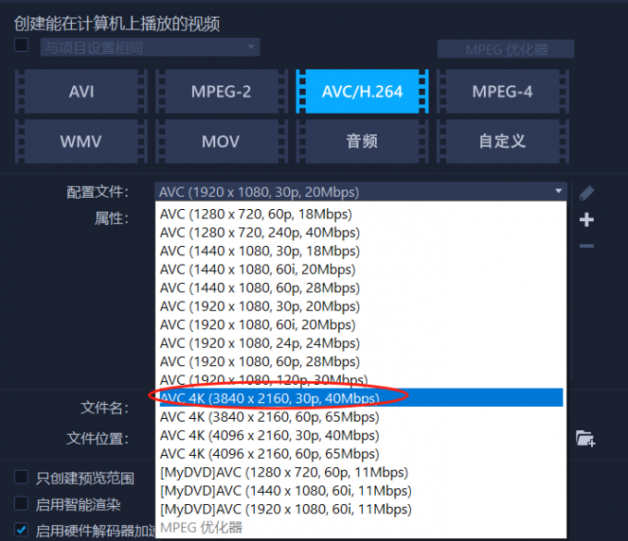Viewport: 628px width, 541px height.
Task: Open the 与项目设置相同 dropdown
Action: [x=151, y=48]
